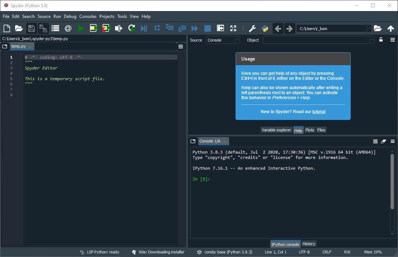
Task: Switch to the History tab
Action: click(309, 244)
